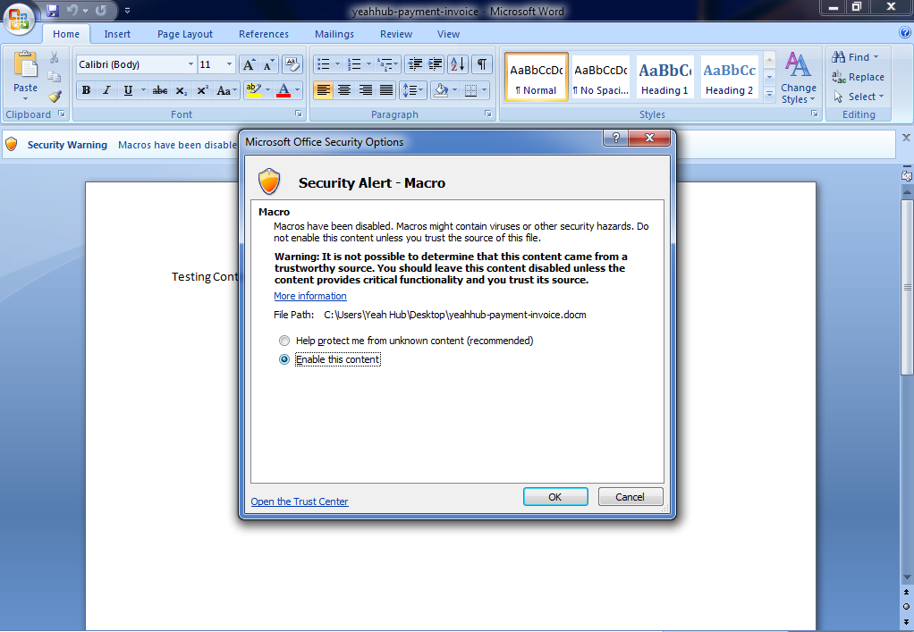The width and height of the screenshot is (914, 632).
Task: Click the dialog's help question mark button
Action: pyautogui.click(x=615, y=138)
